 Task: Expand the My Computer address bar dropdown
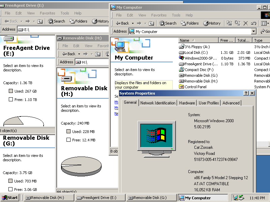coord(254,31)
